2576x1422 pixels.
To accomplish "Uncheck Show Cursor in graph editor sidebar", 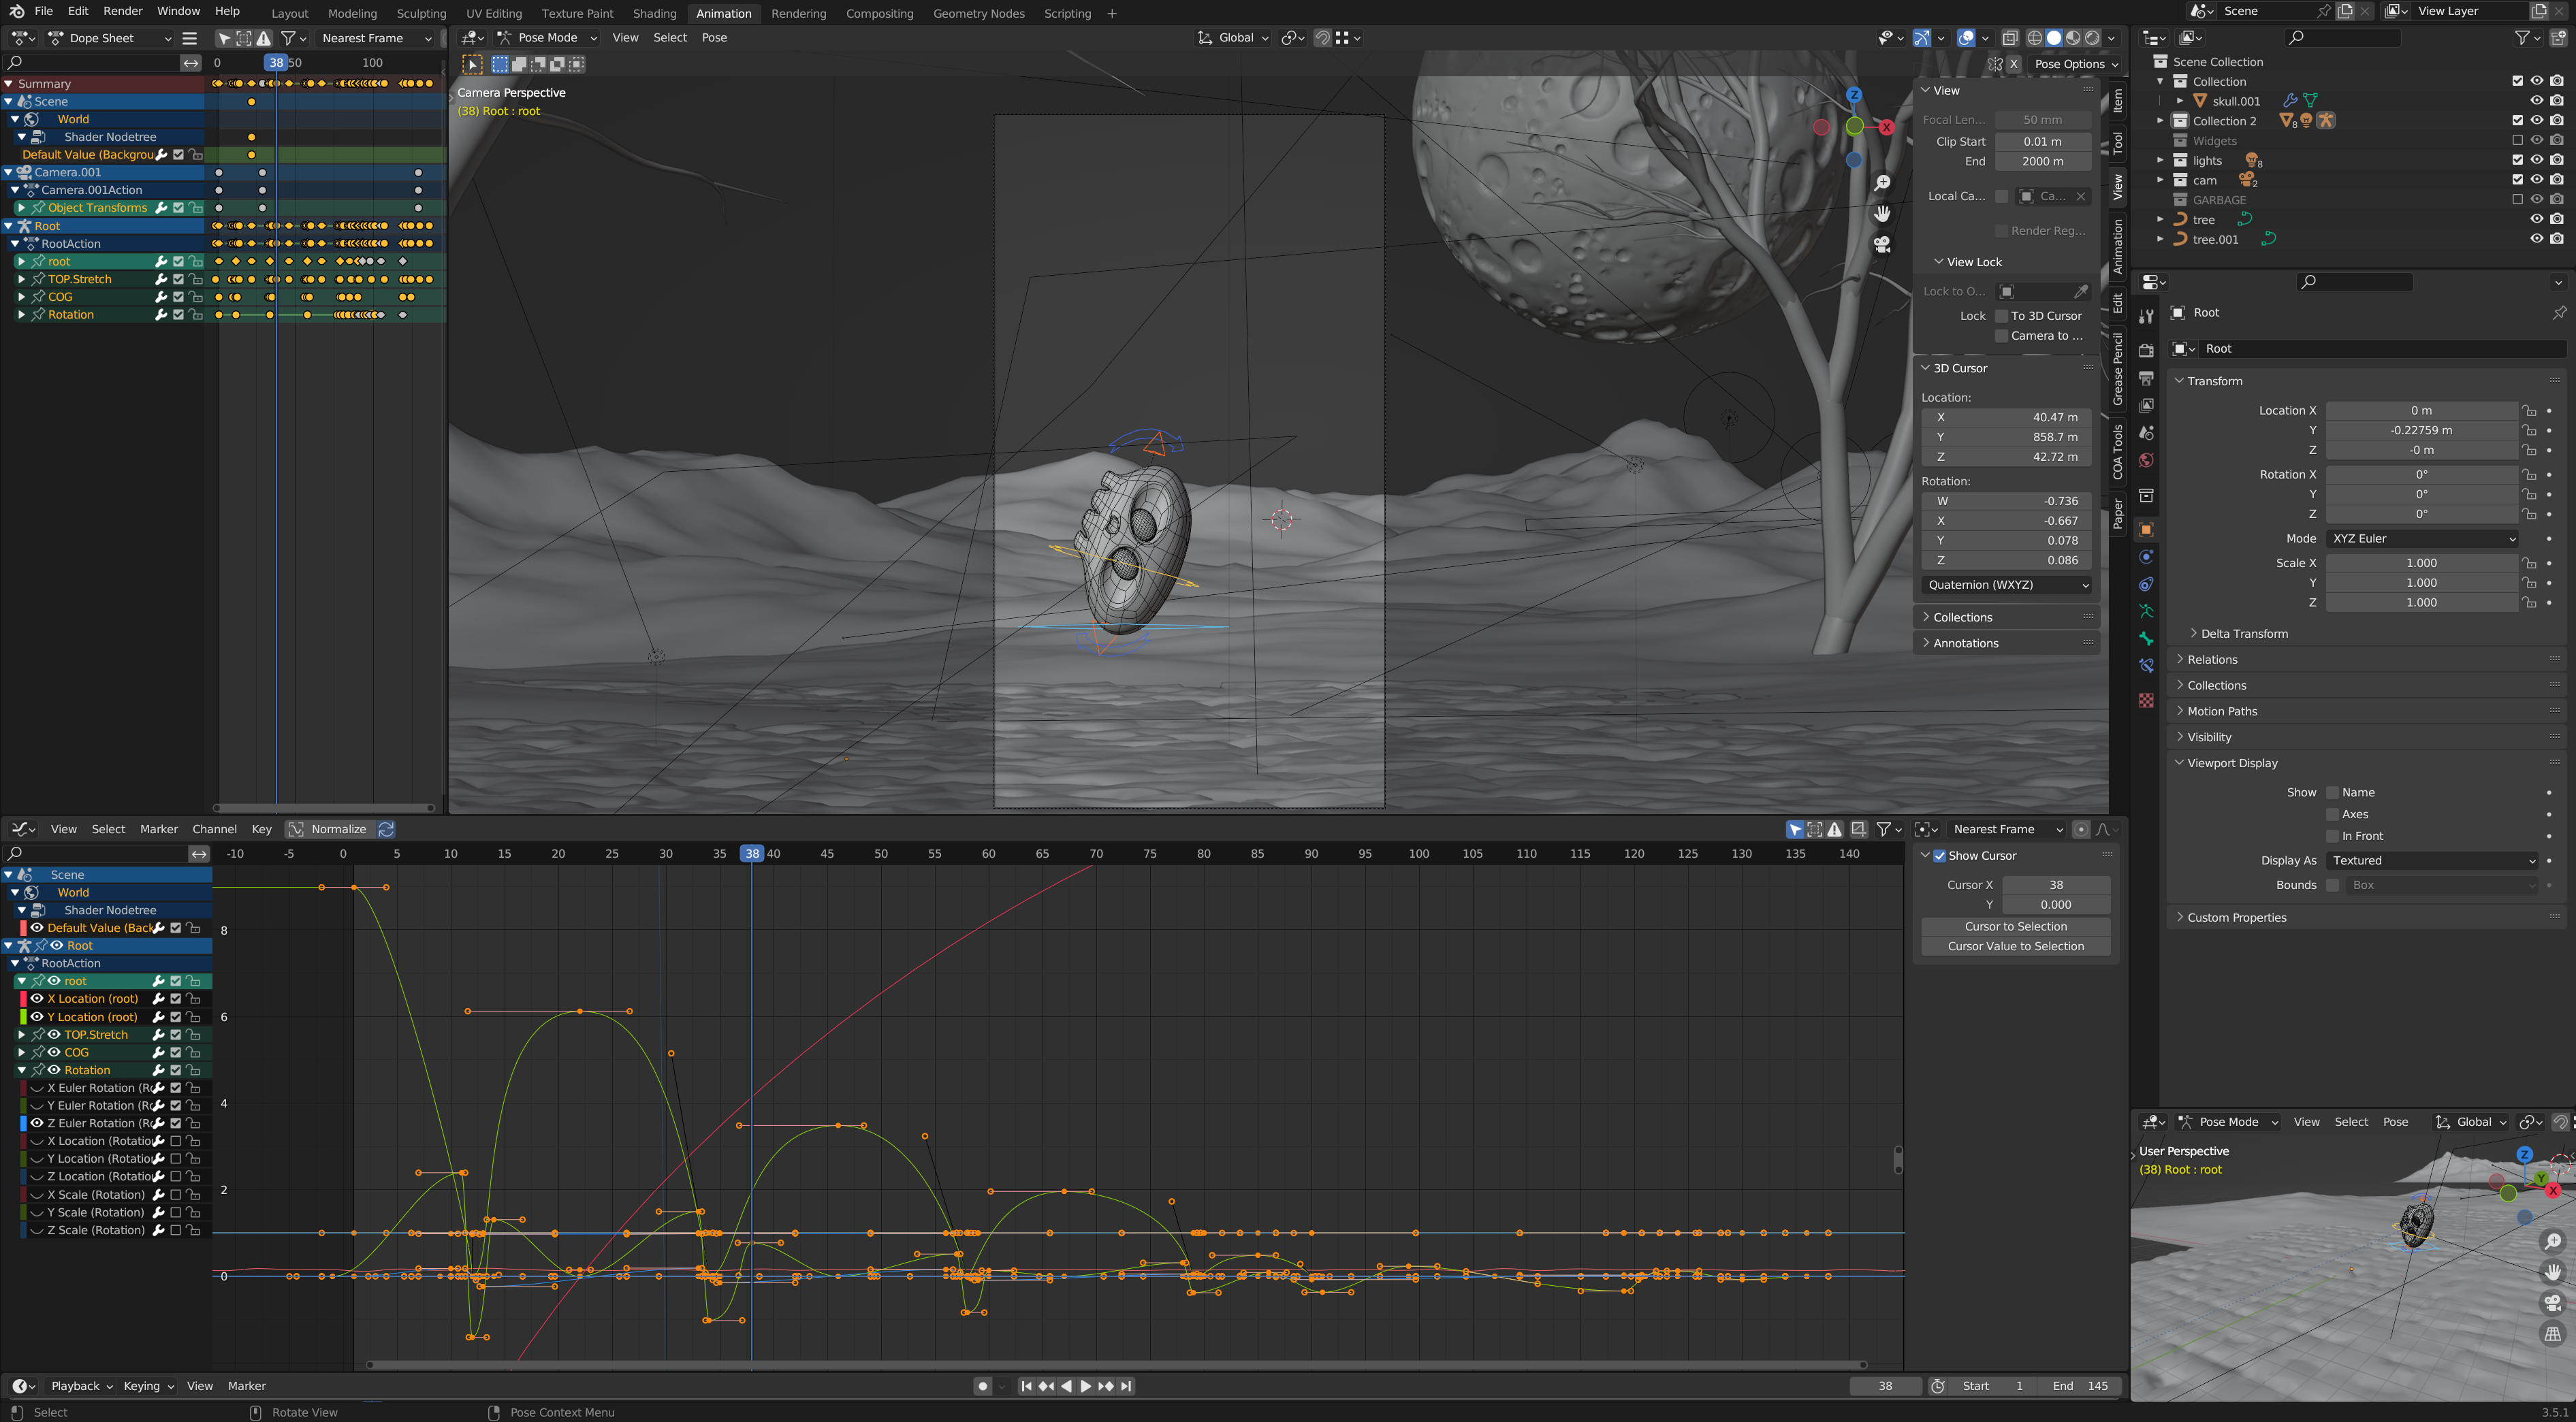I will tap(1939, 856).
